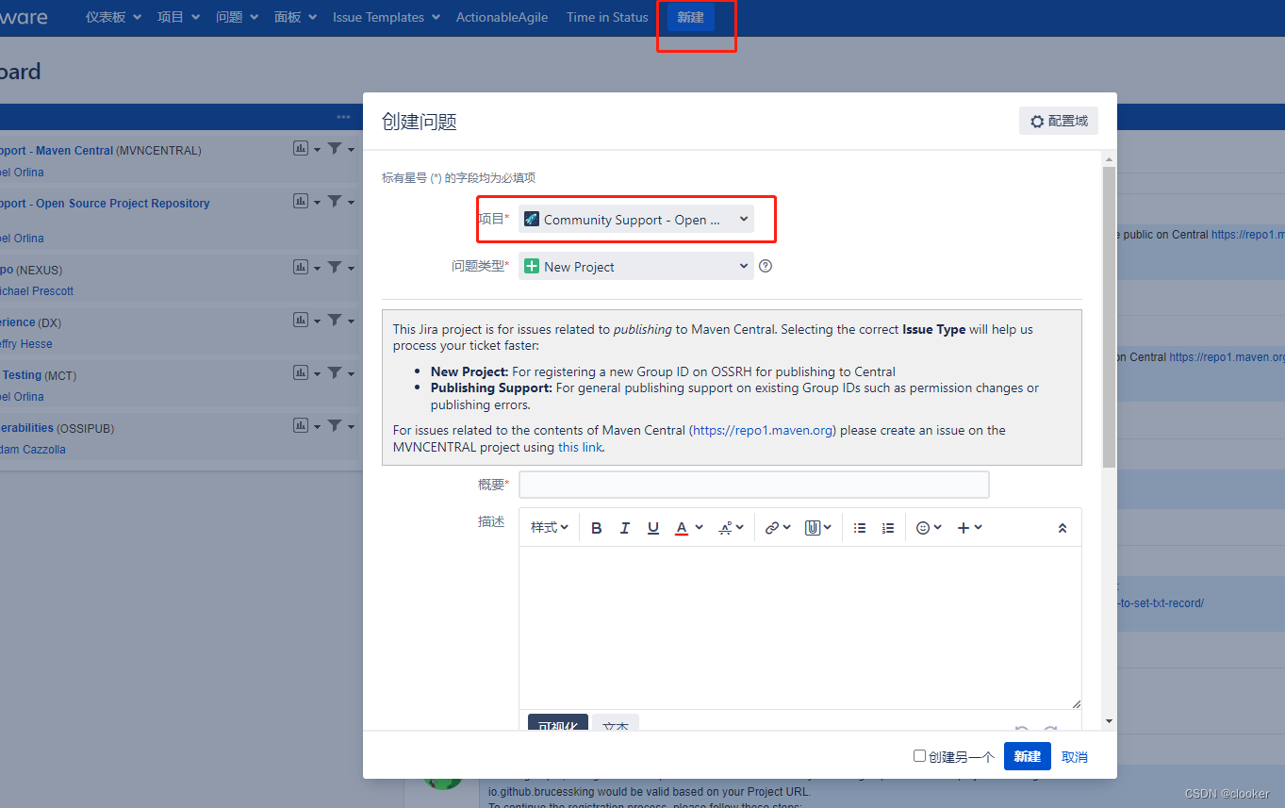
Task: Click the 新建 submit button in dialog
Action: point(1028,756)
